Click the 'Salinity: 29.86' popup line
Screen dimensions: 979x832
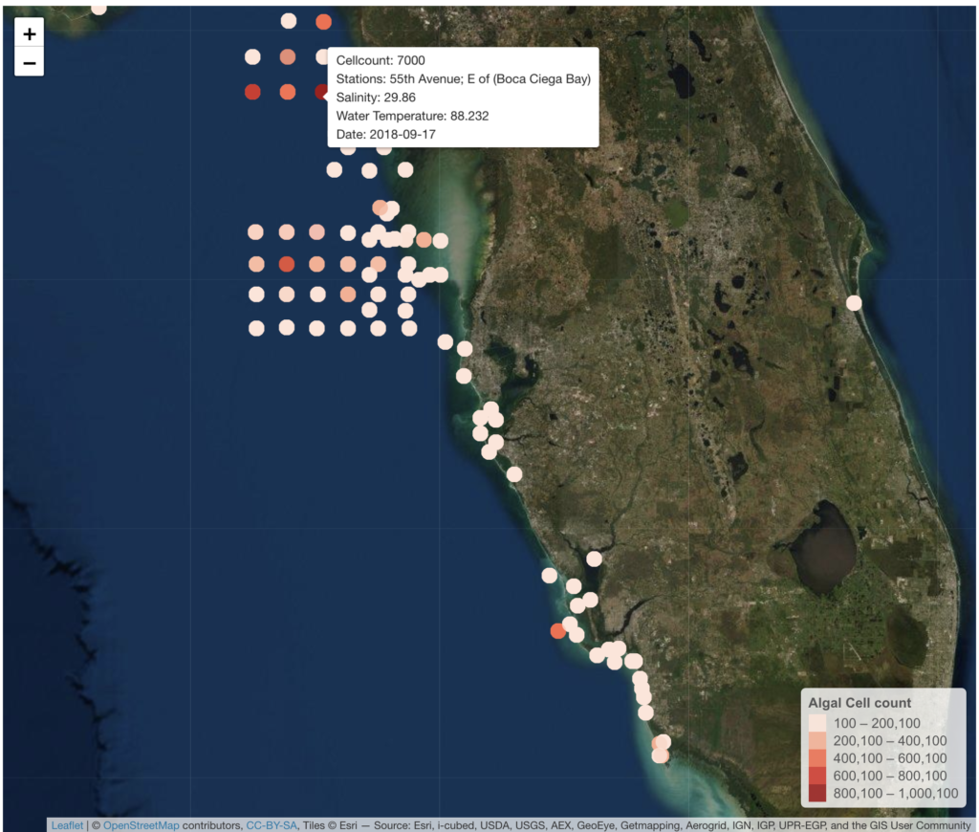coord(375,98)
